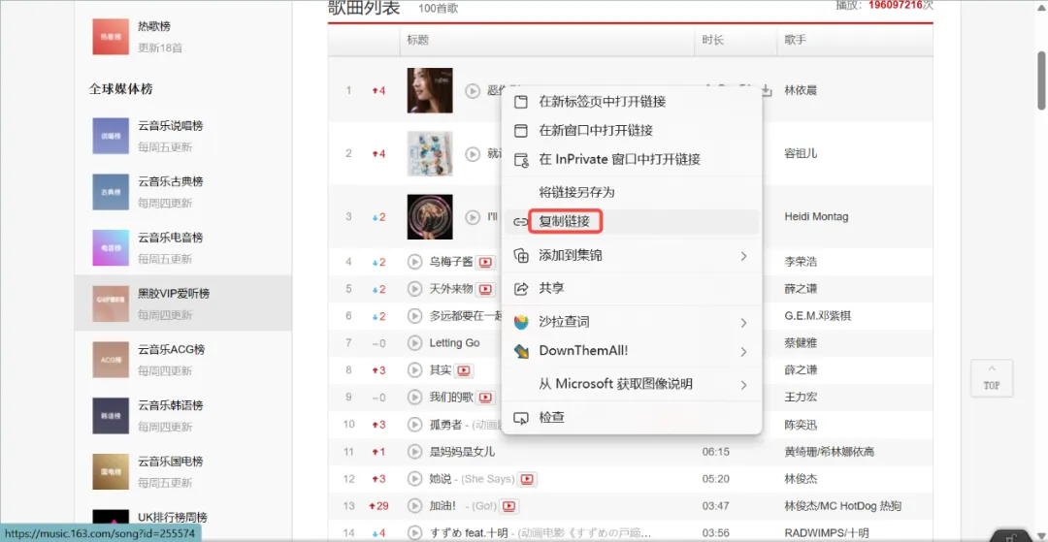Open artist G.E.M.邓紫棋

818,316
